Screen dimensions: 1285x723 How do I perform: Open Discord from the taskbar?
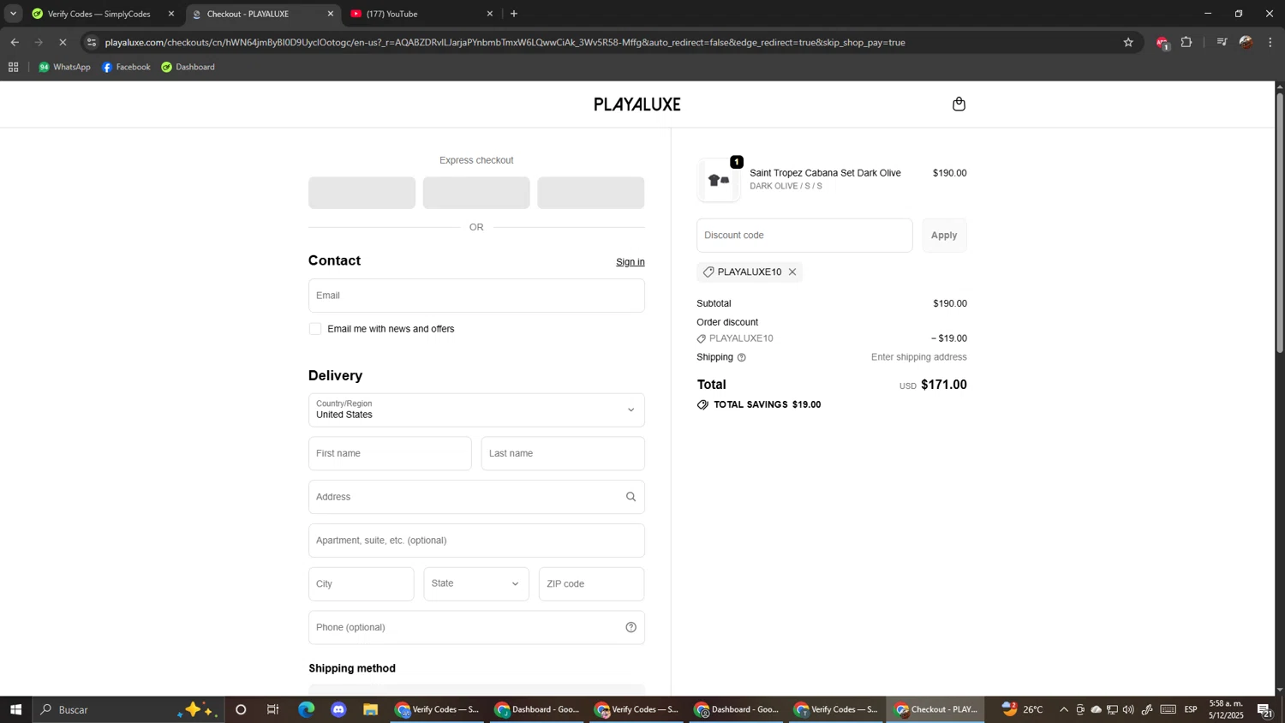(x=338, y=710)
